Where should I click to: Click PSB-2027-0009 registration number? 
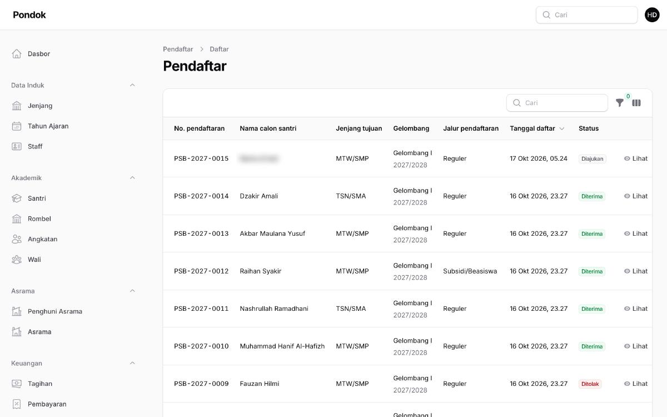pos(201,384)
